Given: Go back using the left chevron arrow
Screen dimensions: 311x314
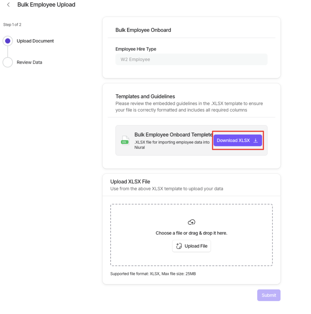Looking at the screenshot, I should (x=9, y=5).
